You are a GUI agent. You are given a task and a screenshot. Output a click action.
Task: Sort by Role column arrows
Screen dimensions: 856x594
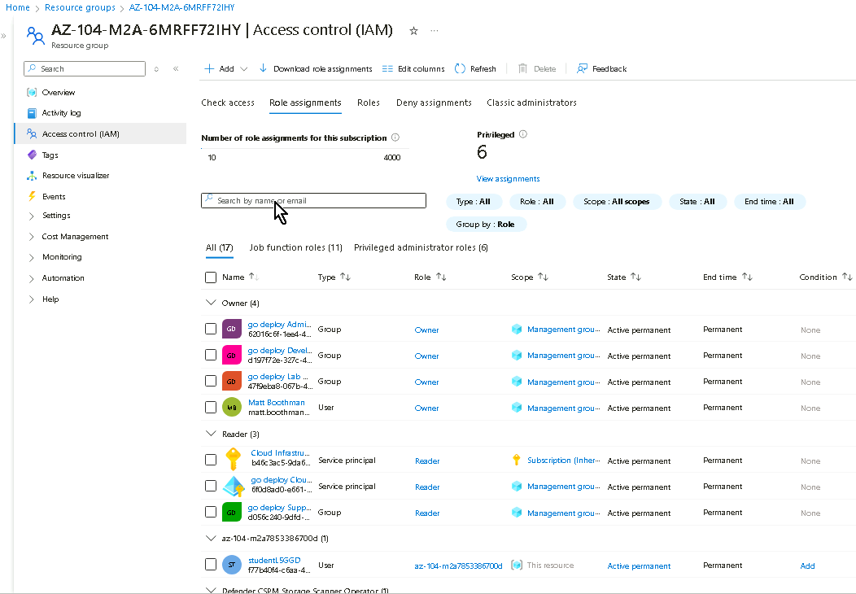pyautogui.click(x=441, y=277)
